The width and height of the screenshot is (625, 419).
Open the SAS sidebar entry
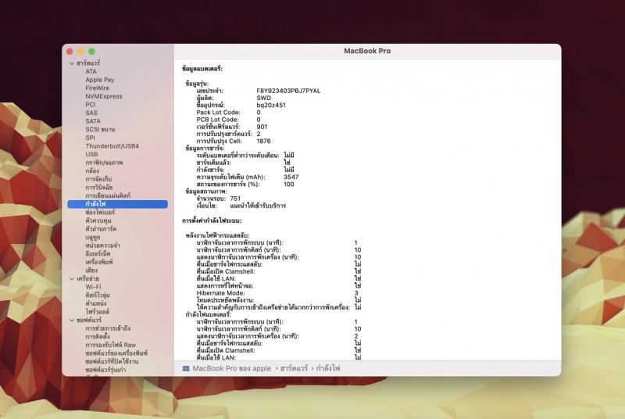click(x=91, y=113)
